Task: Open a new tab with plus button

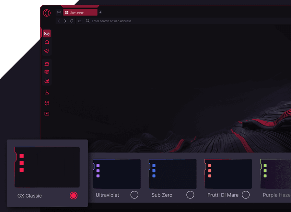Action: [x=100, y=12]
